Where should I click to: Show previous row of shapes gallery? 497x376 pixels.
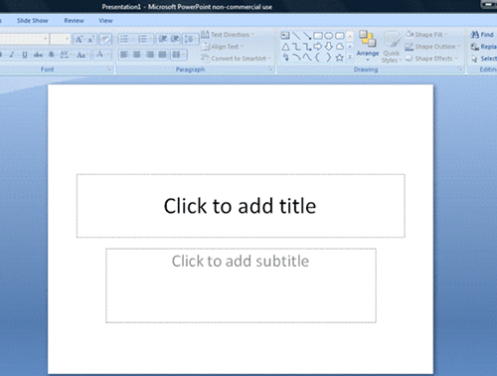coord(350,36)
